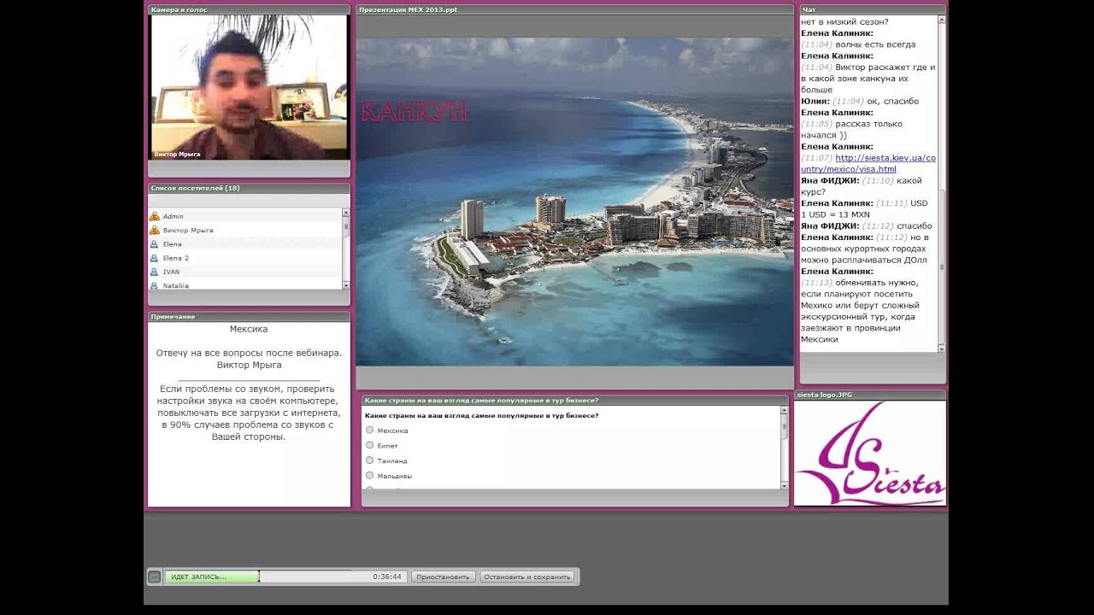Click the bold poll question text
The width and height of the screenshot is (1094, 615).
point(481,415)
